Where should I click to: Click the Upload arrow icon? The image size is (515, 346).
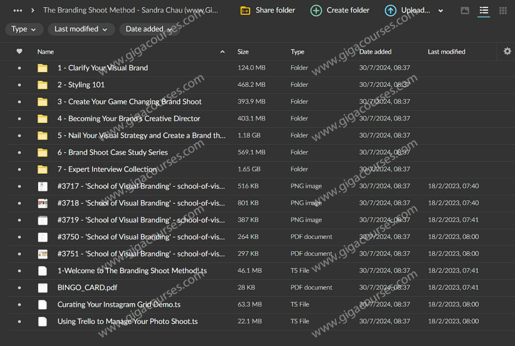(390, 11)
